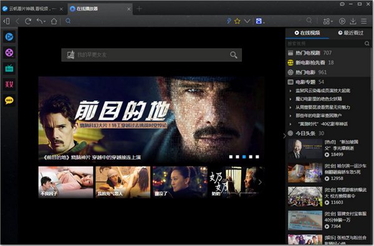Expand the "黄渤时代" 40亿影帝神话 topic arrow
This screenshot has height=246, width=374.
pos(290,124)
